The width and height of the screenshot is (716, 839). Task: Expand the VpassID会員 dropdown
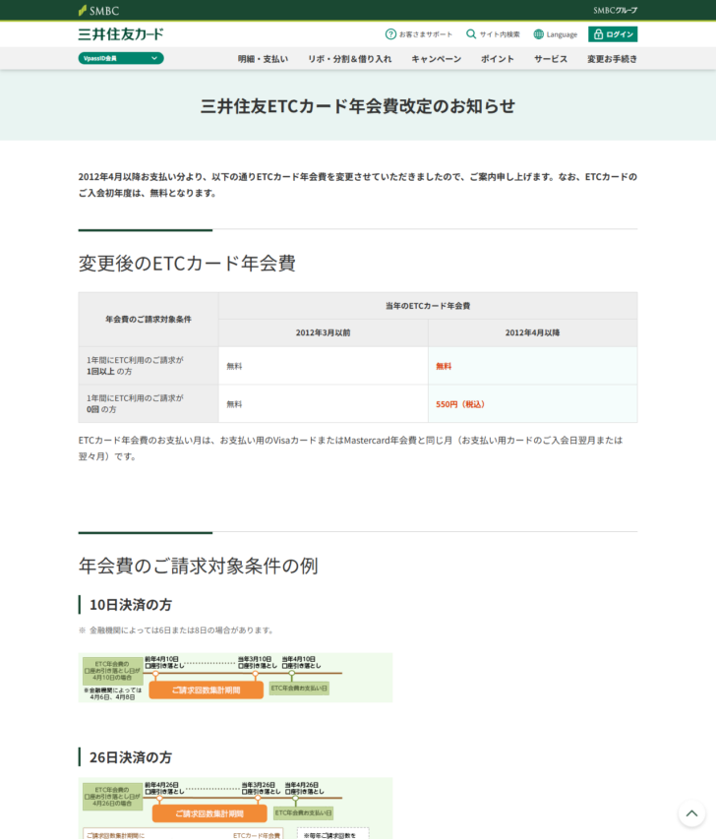tap(121, 58)
